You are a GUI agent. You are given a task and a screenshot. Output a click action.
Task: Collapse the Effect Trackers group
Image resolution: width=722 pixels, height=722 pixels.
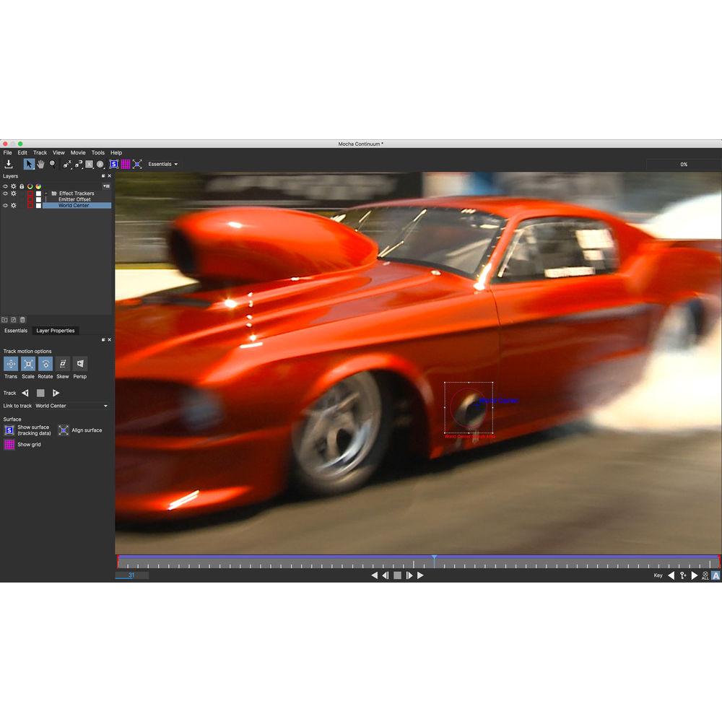[46, 193]
